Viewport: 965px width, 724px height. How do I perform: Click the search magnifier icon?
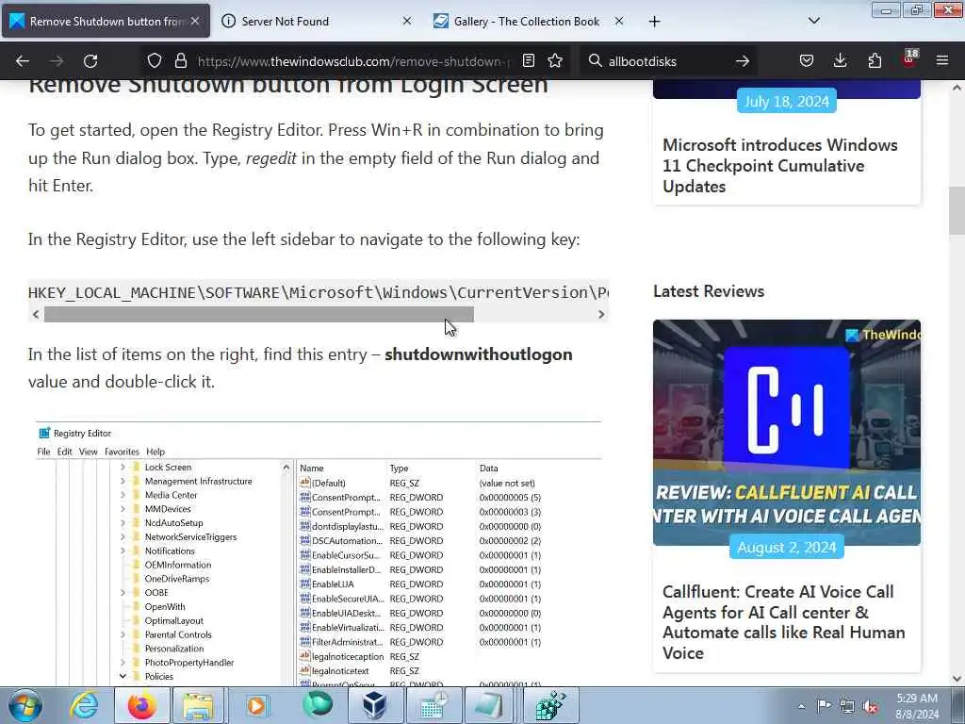595,60
